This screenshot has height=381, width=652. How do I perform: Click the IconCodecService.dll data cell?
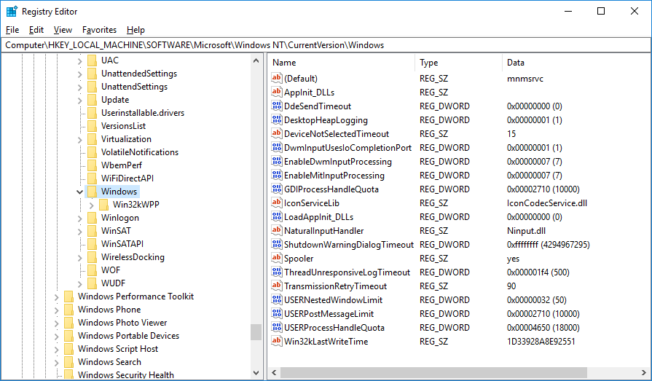pyautogui.click(x=547, y=203)
